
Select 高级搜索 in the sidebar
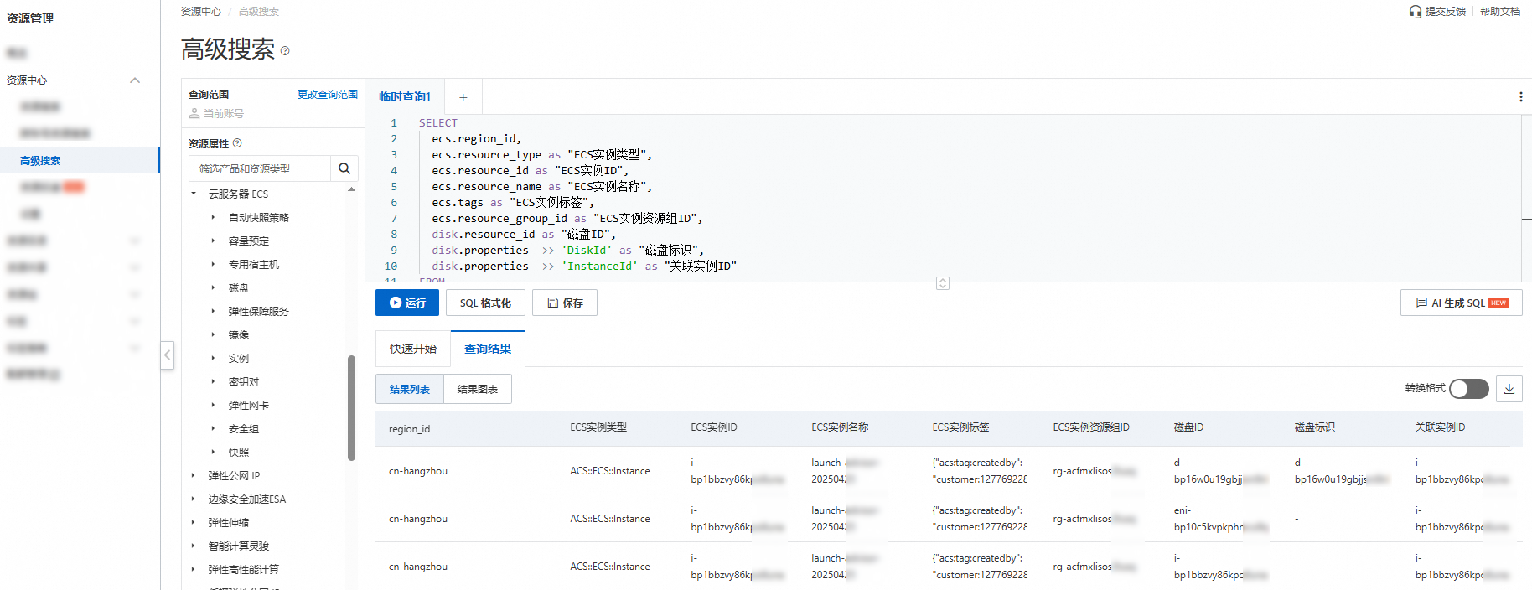click(x=80, y=160)
